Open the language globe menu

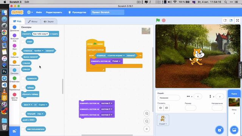coord(30,12)
